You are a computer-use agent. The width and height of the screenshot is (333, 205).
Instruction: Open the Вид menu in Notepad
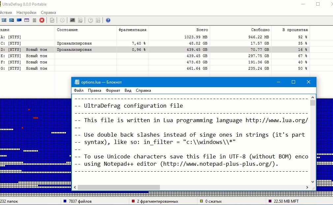128,90
